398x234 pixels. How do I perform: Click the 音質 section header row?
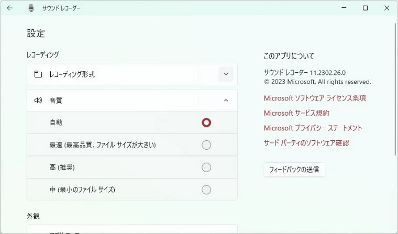click(x=131, y=100)
